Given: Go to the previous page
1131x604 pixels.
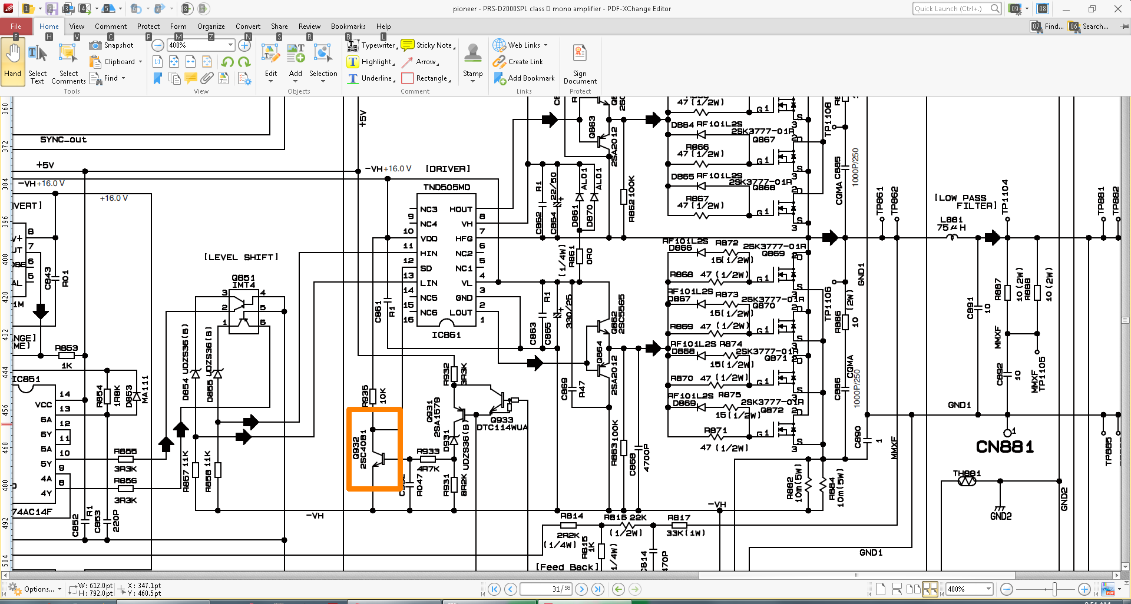Looking at the screenshot, I should point(511,589).
